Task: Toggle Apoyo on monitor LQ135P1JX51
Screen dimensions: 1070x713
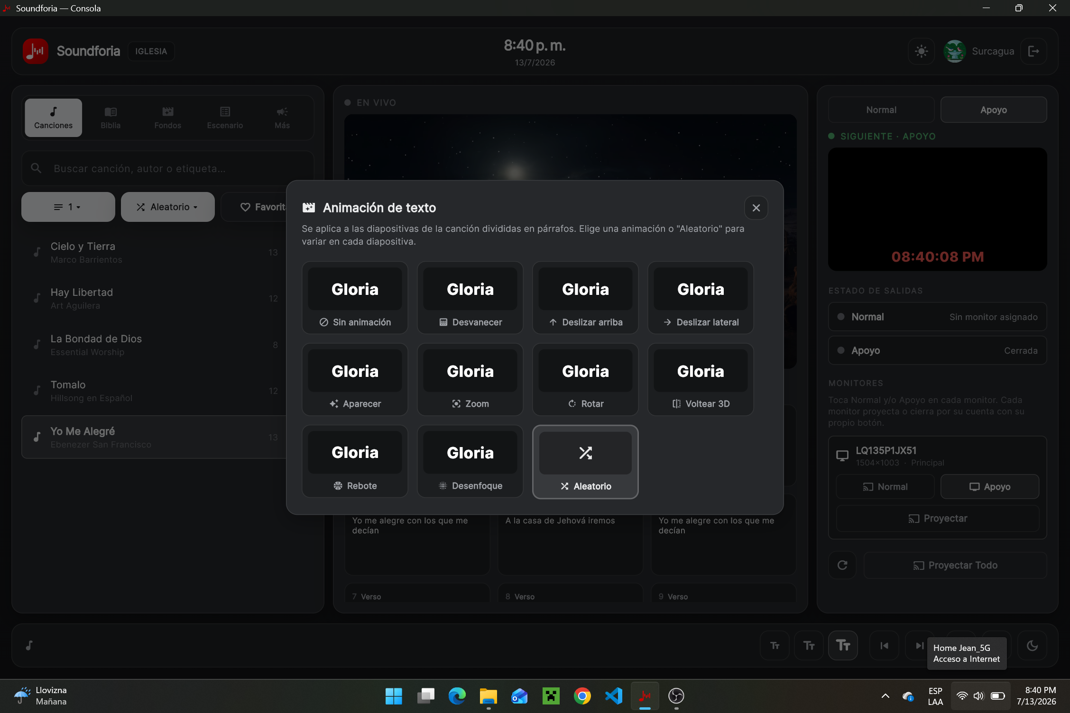Action: click(x=989, y=486)
